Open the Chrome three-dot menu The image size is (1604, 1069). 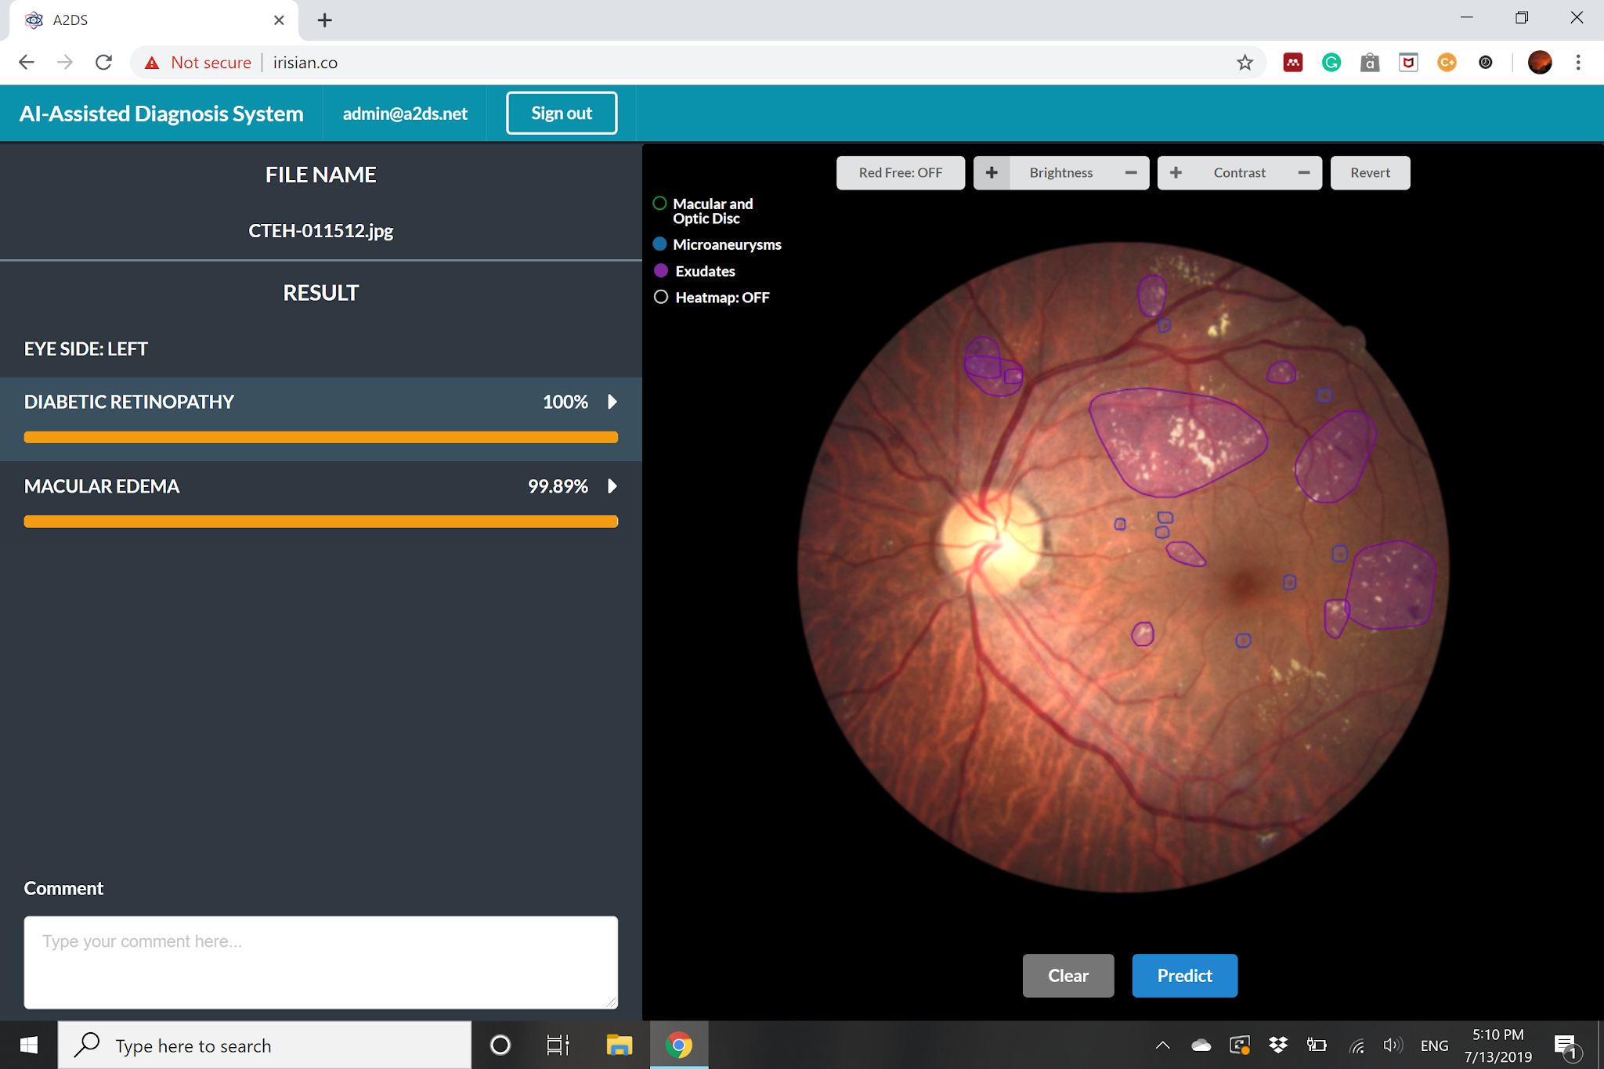click(x=1577, y=62)
